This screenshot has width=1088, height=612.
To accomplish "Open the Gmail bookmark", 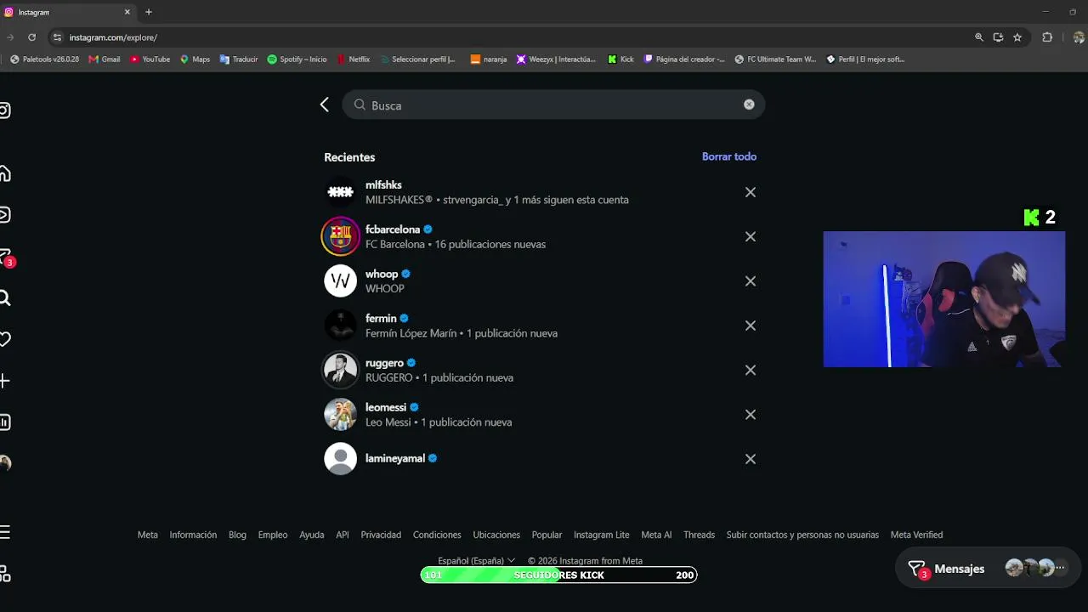I will pos(105,59).
